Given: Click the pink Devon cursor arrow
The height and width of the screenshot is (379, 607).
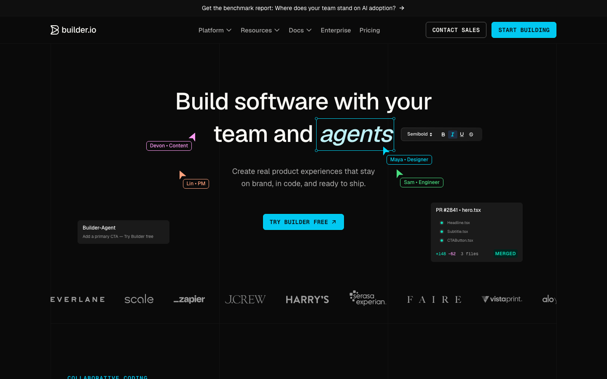Looking at the screenshot, I should click(x=193, y=136).
